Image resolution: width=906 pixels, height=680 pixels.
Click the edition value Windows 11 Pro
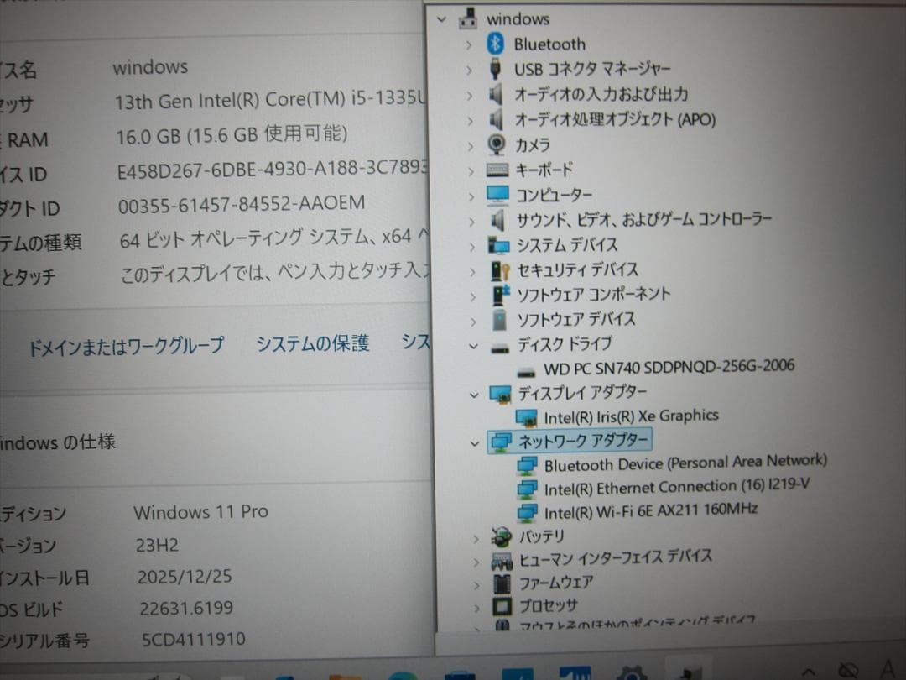click(201, 512)
